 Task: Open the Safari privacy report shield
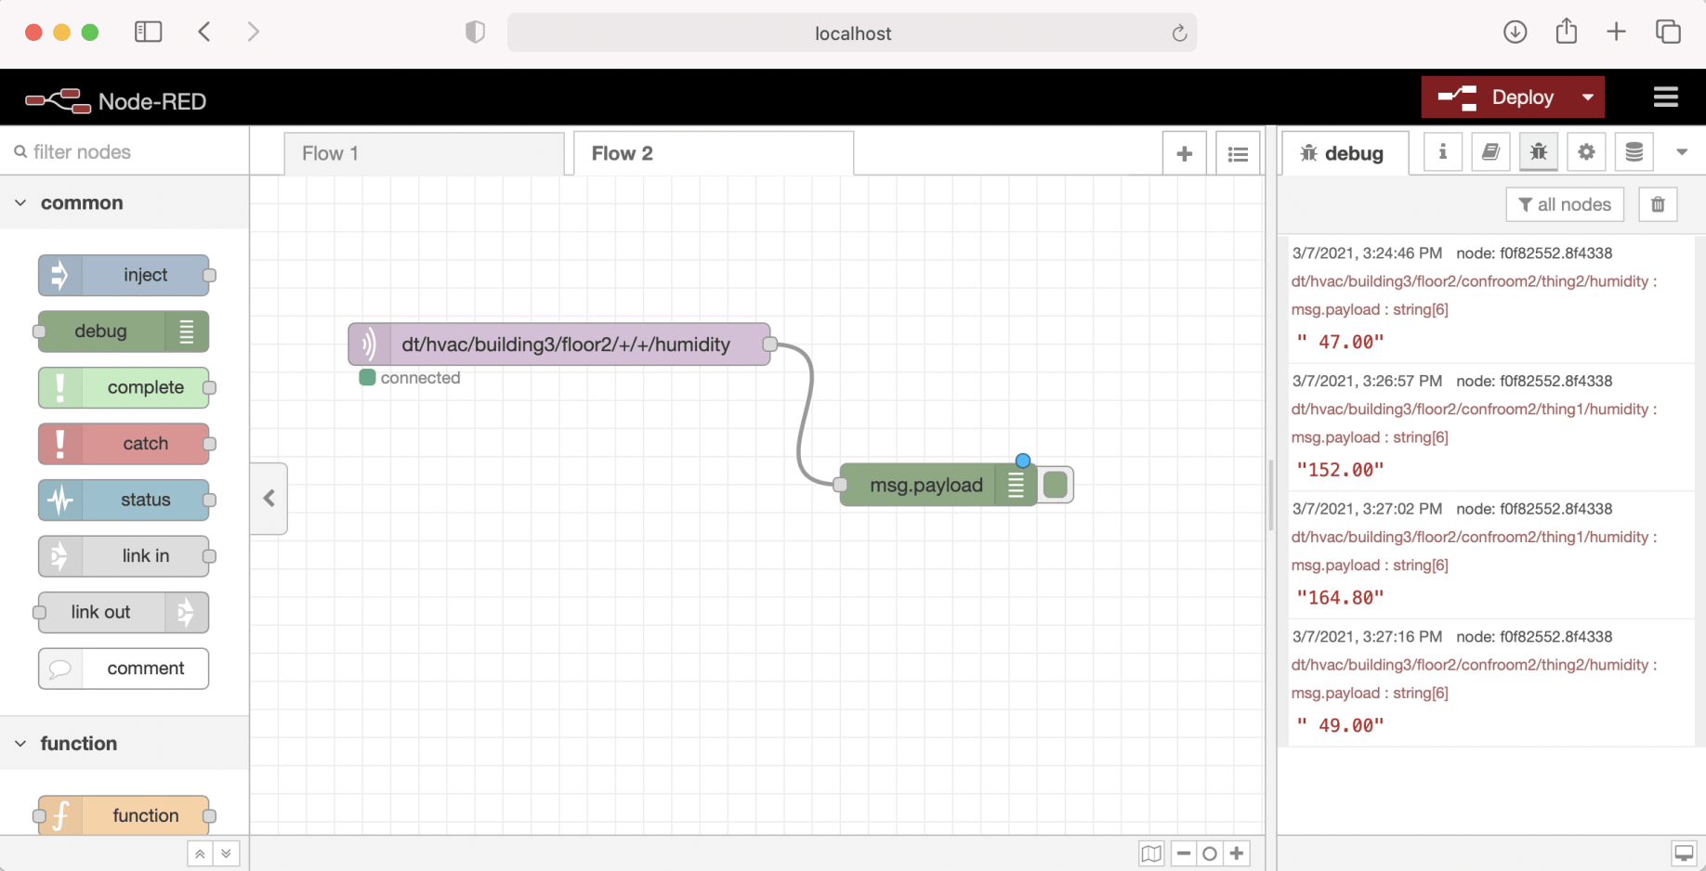(475, 32)
